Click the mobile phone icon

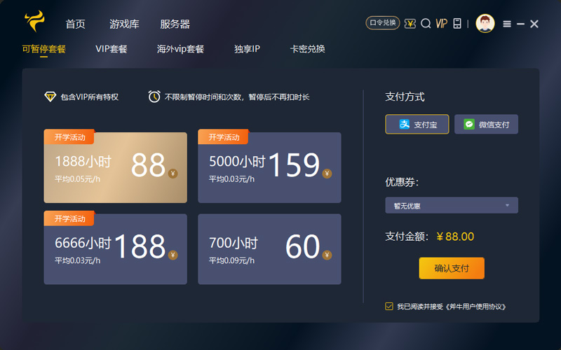click(x=457, y=23)
